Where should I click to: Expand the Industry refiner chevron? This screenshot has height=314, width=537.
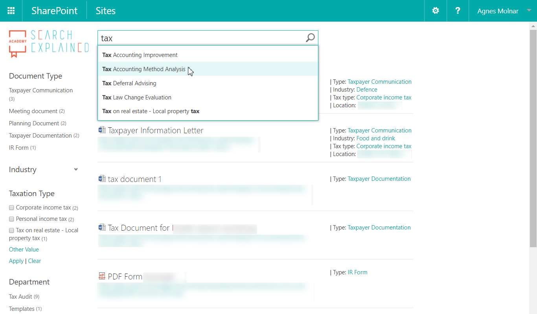pos(76,169)
